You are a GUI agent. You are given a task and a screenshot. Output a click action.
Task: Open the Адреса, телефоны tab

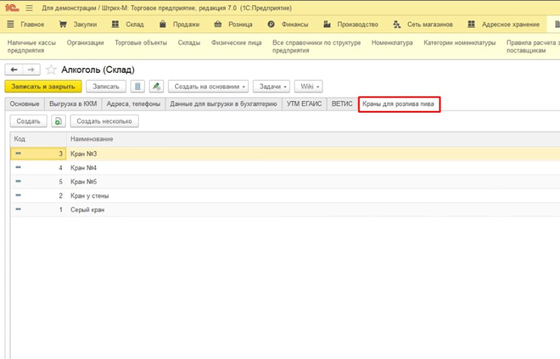click(133, 104)
